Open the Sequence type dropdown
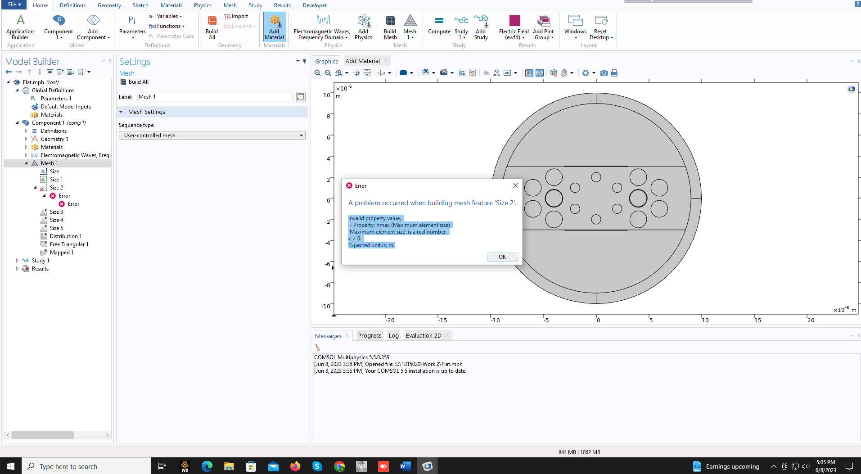Image resolution: width=861 pixels, height=474 pixels. point(212,135)
